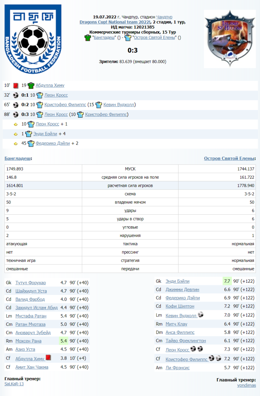This screenshot has width=260, height=396.
Task: Click Бангладеш team link above statistics table
Action: point(17,158)
